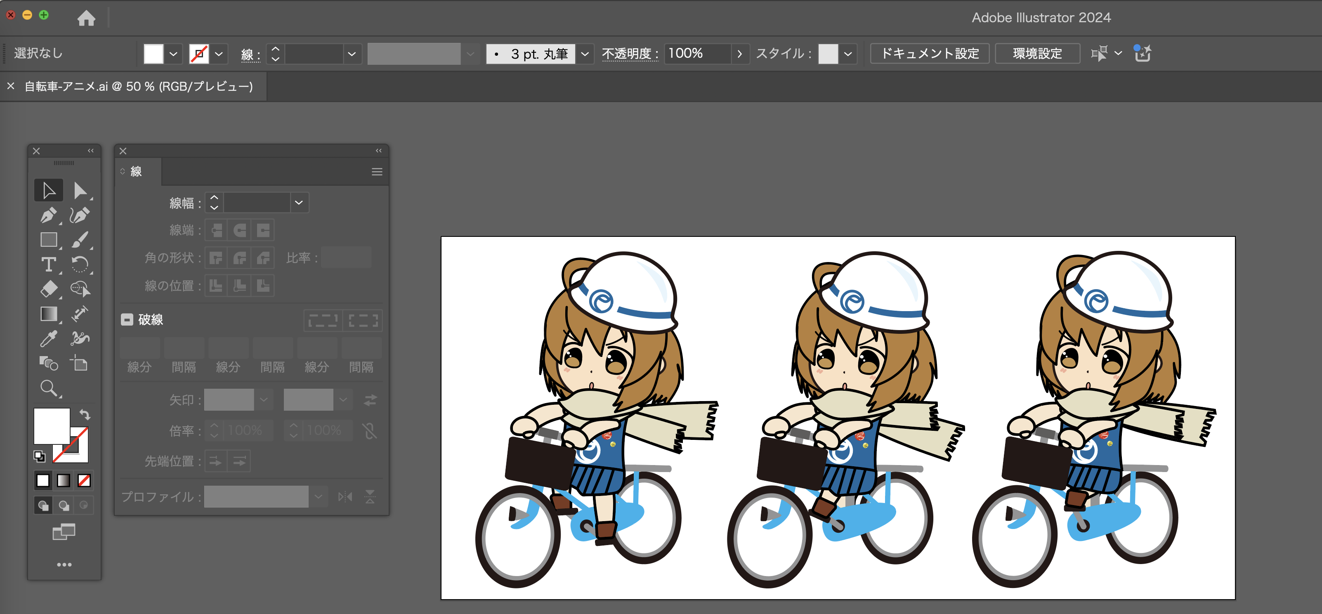Select the Selection tool (black arrow)

point(49,191)
